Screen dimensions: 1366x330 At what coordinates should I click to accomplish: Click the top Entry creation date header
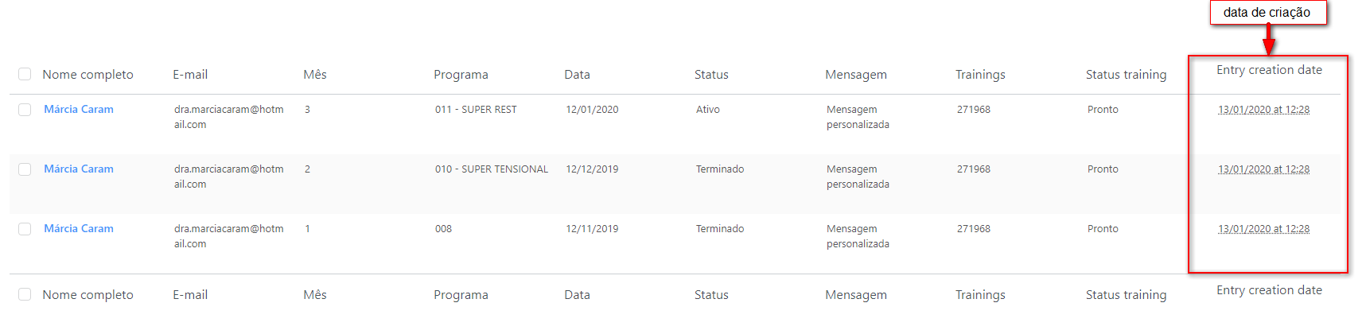tap(1269, 70)
